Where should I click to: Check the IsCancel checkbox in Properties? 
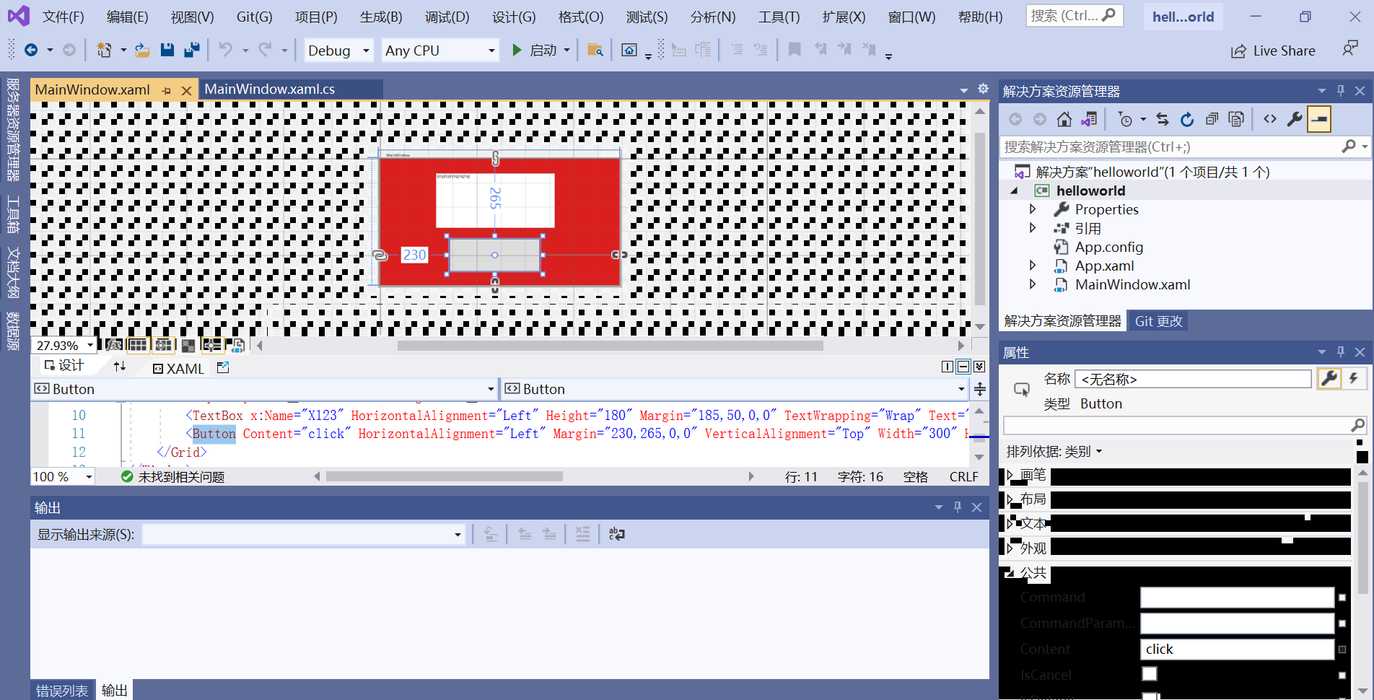click(1149, 673)
